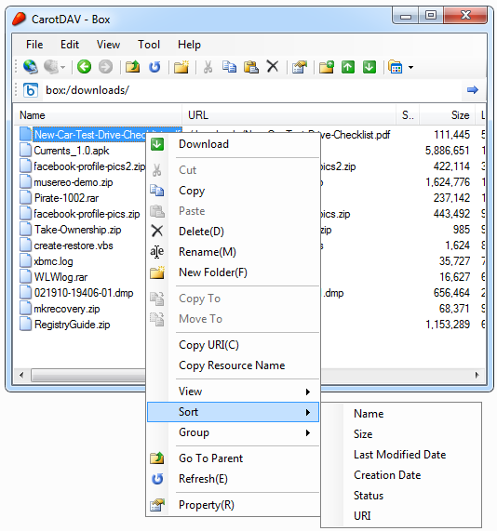Expand the Sort submenu entry
This screenshot has height=531, width=497.
[233, 412]
